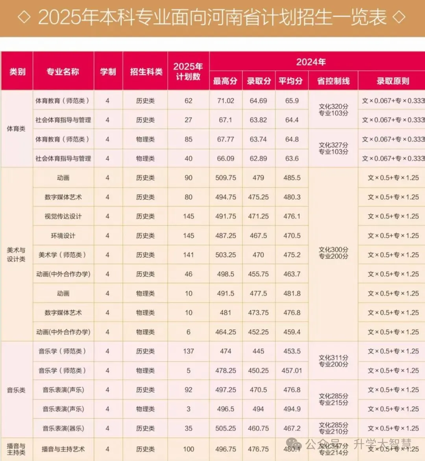Click the average score '65.9'

292,100
